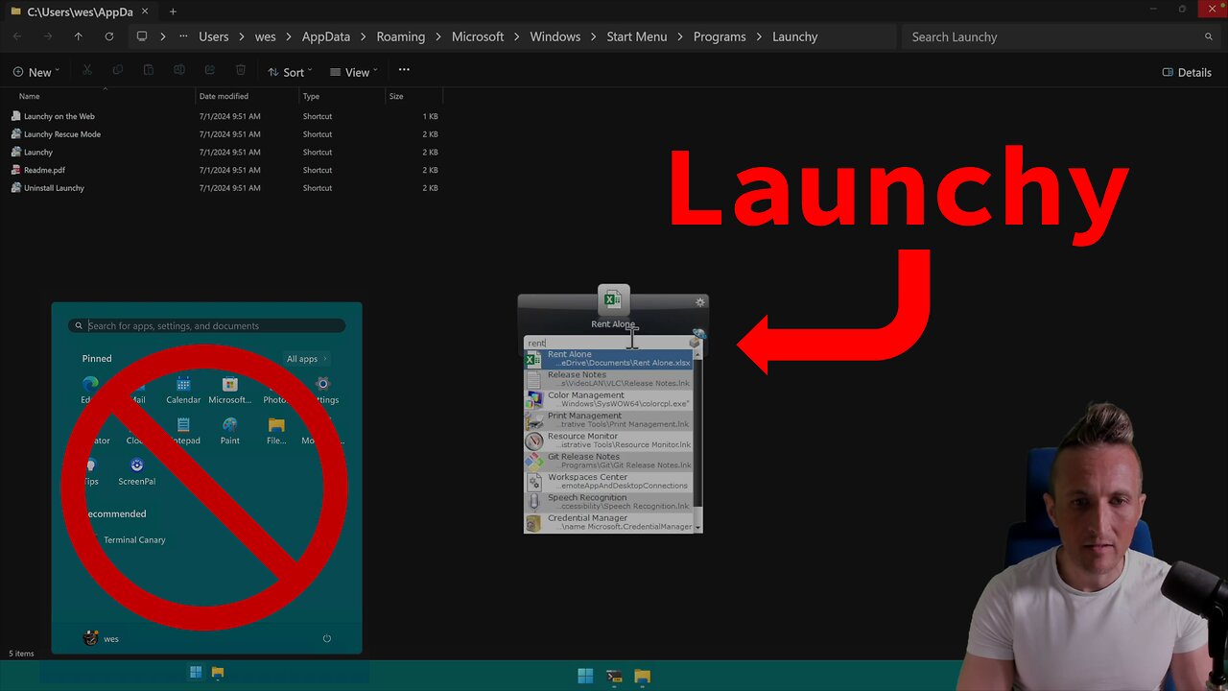1228x691 pixels.
Task: Select Git Release Notes result
Action: click(x=609, y=461)
